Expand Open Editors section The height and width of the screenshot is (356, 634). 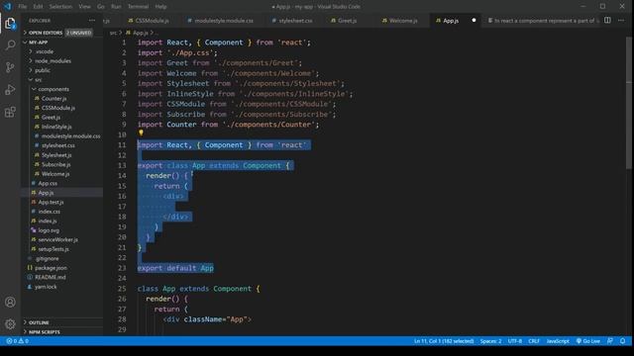coord(61,33)
